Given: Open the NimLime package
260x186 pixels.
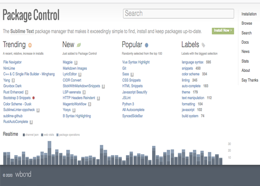Looking at the screenshot, I should coord(9,68).
